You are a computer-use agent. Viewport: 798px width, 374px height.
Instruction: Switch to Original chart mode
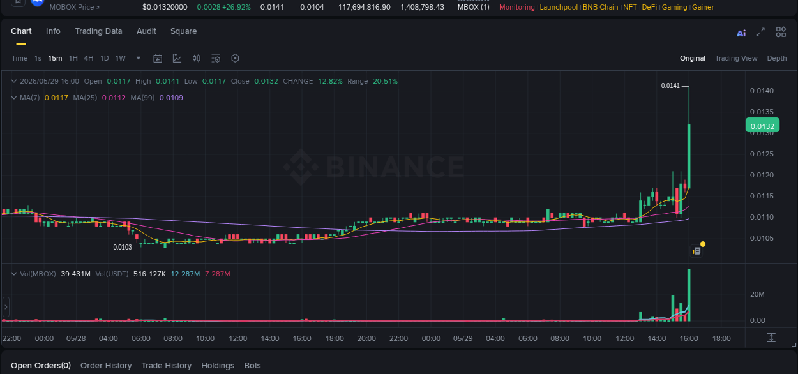pyautogui.click(x=693, y=58)
